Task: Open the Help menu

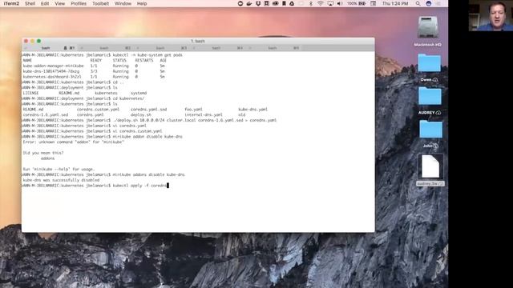Action: pyautogui.click(x=142, y=3)
